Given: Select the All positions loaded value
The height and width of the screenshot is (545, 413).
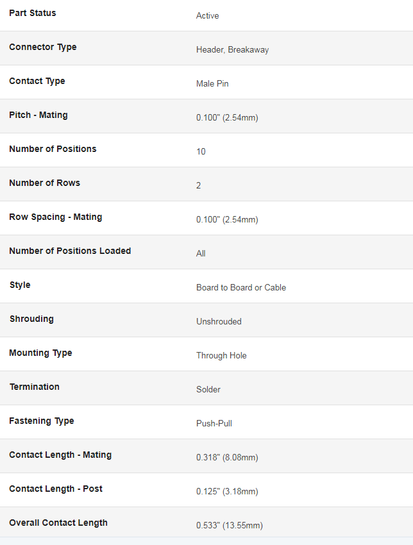Looking at the screenshot, I should pyautogui.click(x=201, y=253).
